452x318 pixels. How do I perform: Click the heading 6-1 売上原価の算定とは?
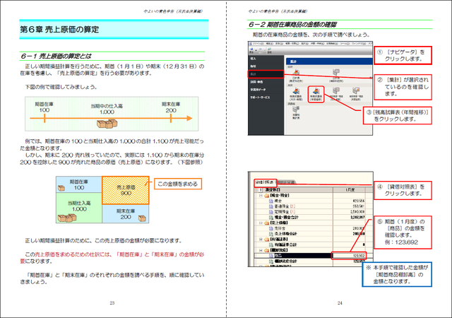56,56
